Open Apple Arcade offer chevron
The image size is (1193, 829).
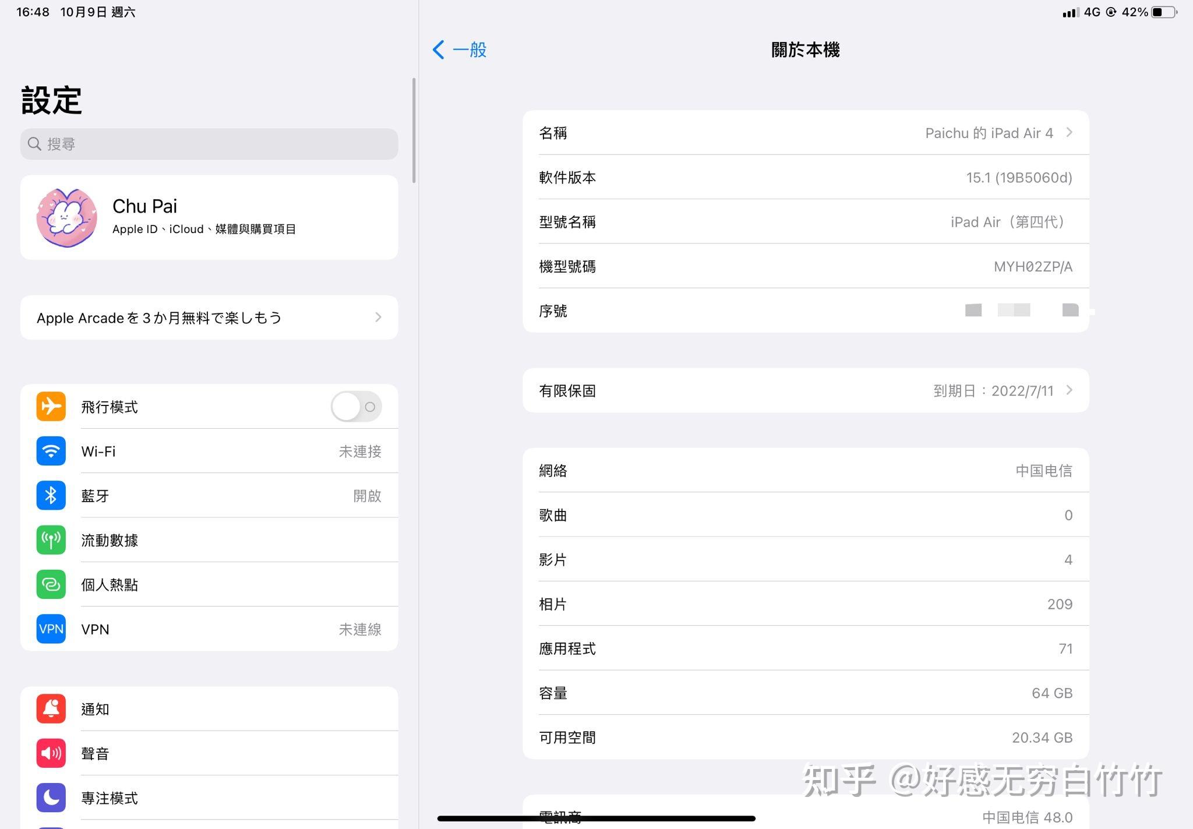378,317
